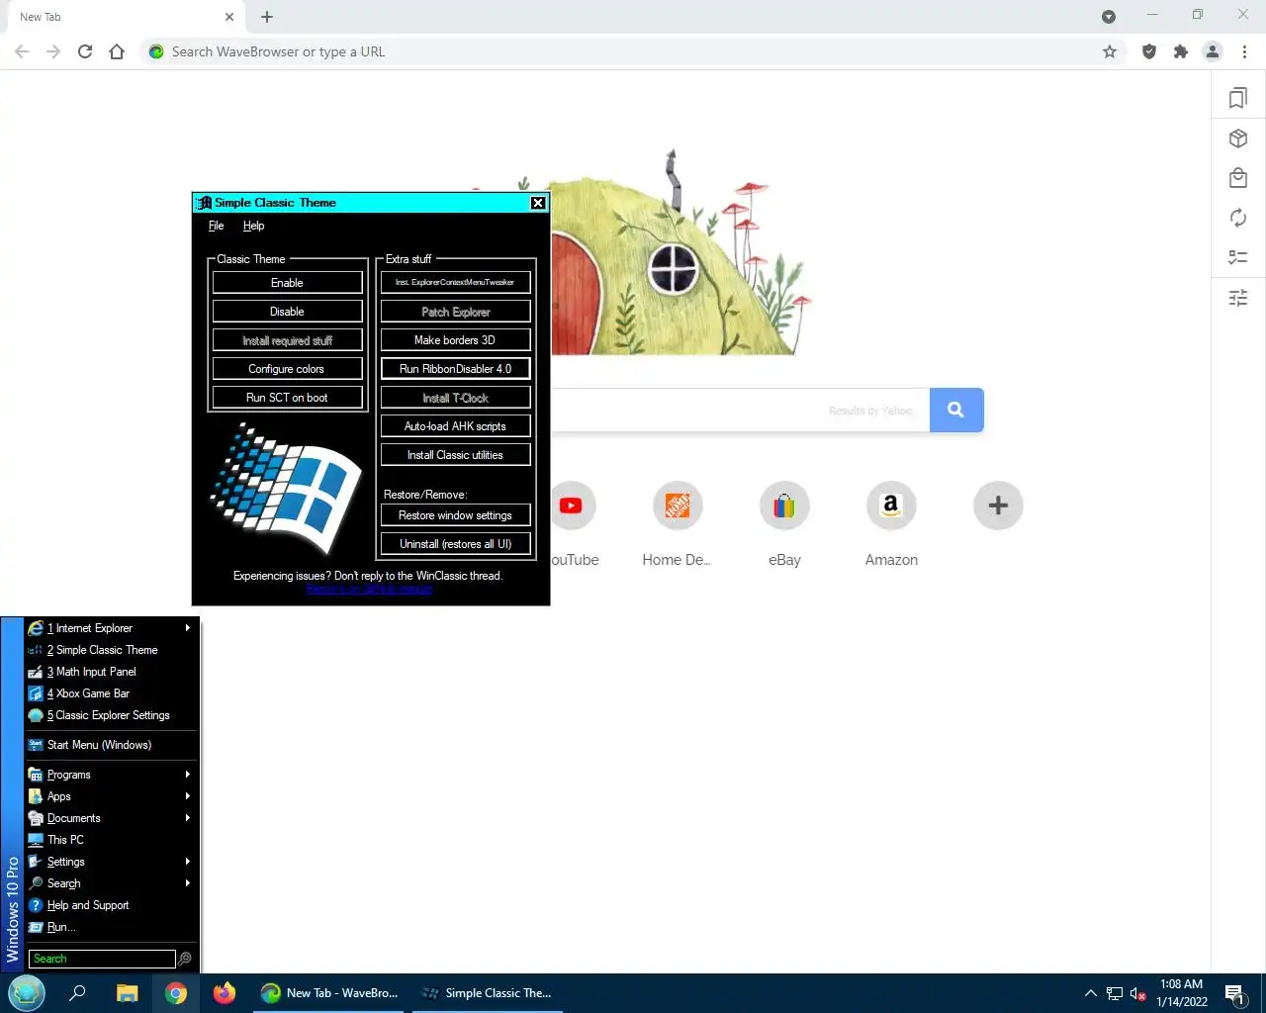
Task: Open the checklist sidebar icon
Action: pos(1238,257)
